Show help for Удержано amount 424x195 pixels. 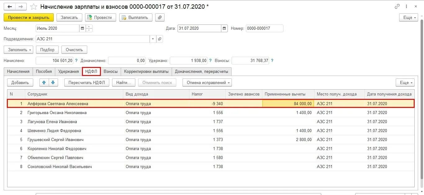[x=210, y=61]
